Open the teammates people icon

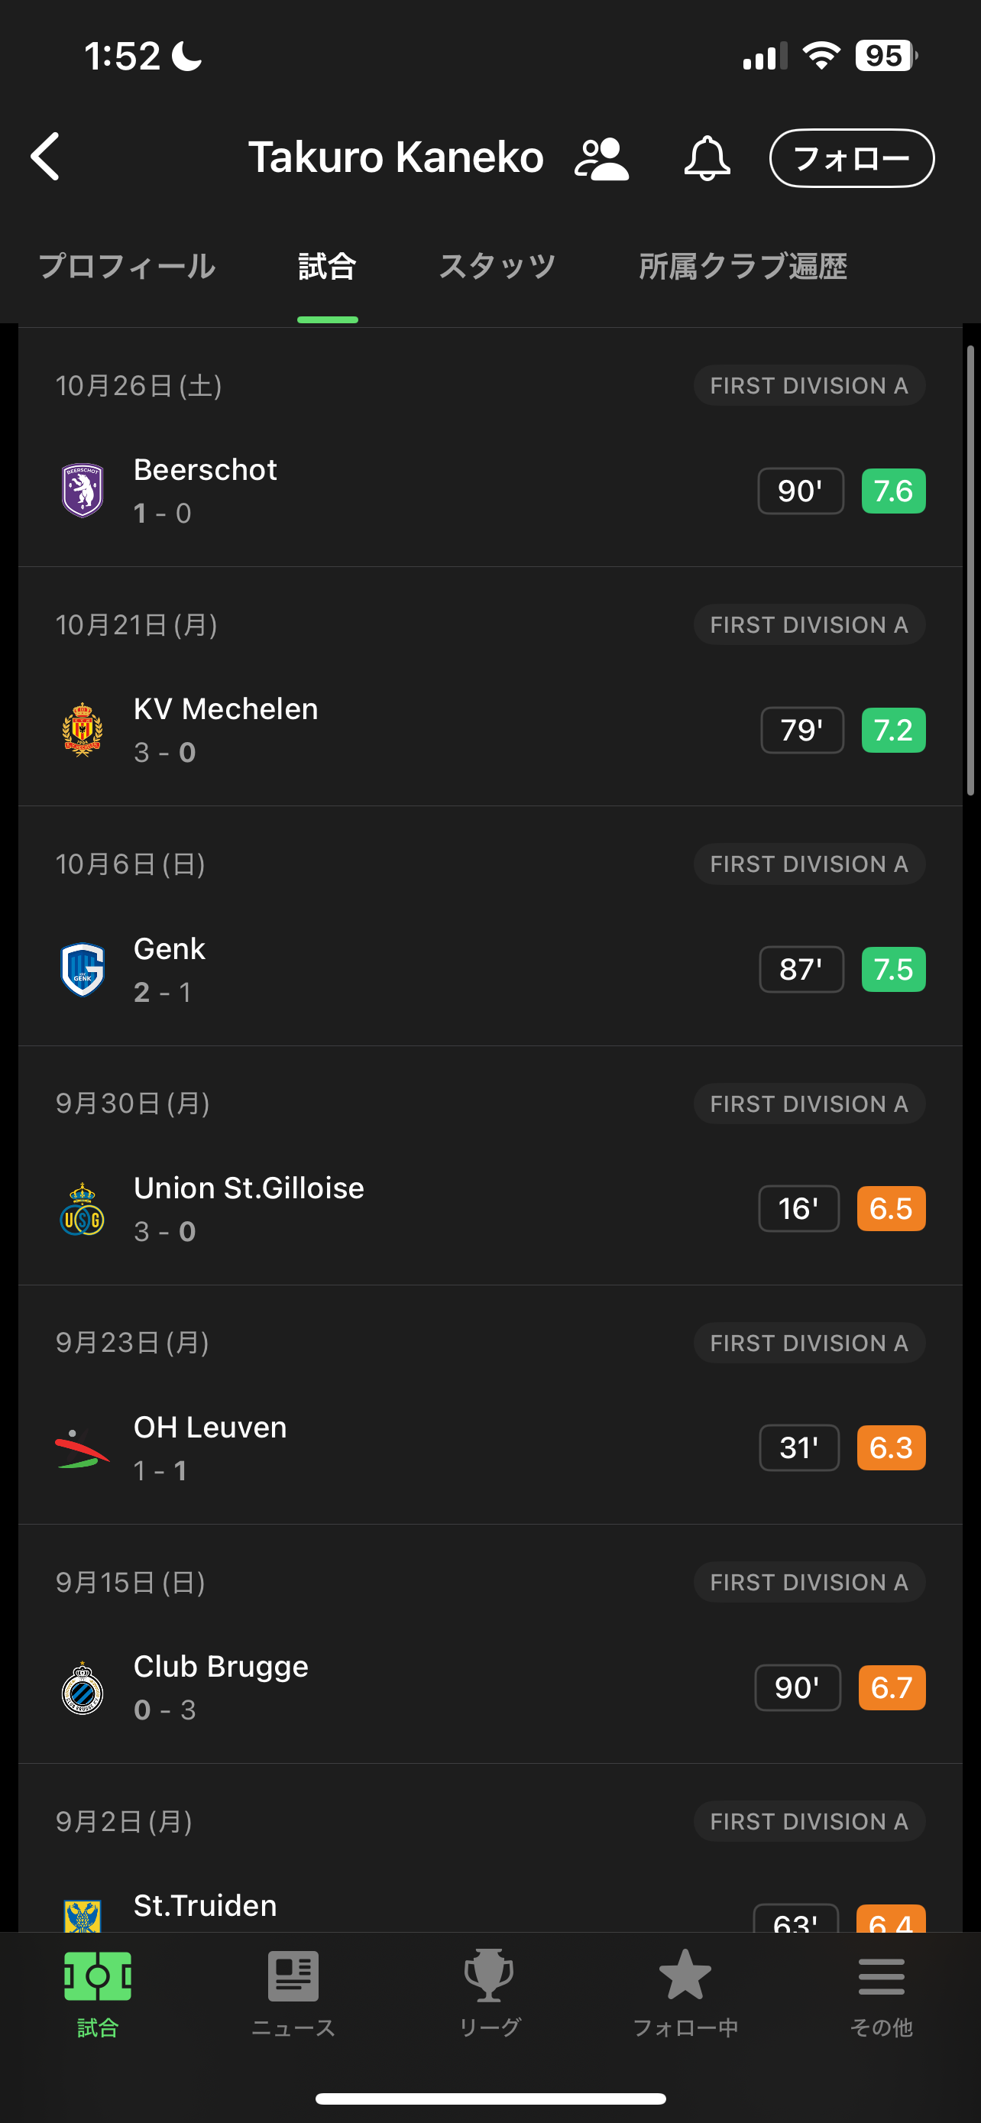[601, 158]
